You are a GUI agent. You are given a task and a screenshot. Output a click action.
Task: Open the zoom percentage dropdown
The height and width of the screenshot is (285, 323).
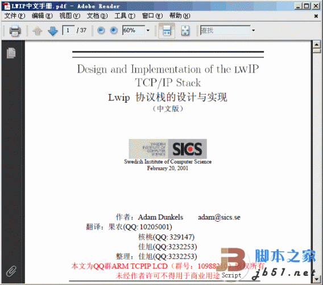[x=148, y=30]
